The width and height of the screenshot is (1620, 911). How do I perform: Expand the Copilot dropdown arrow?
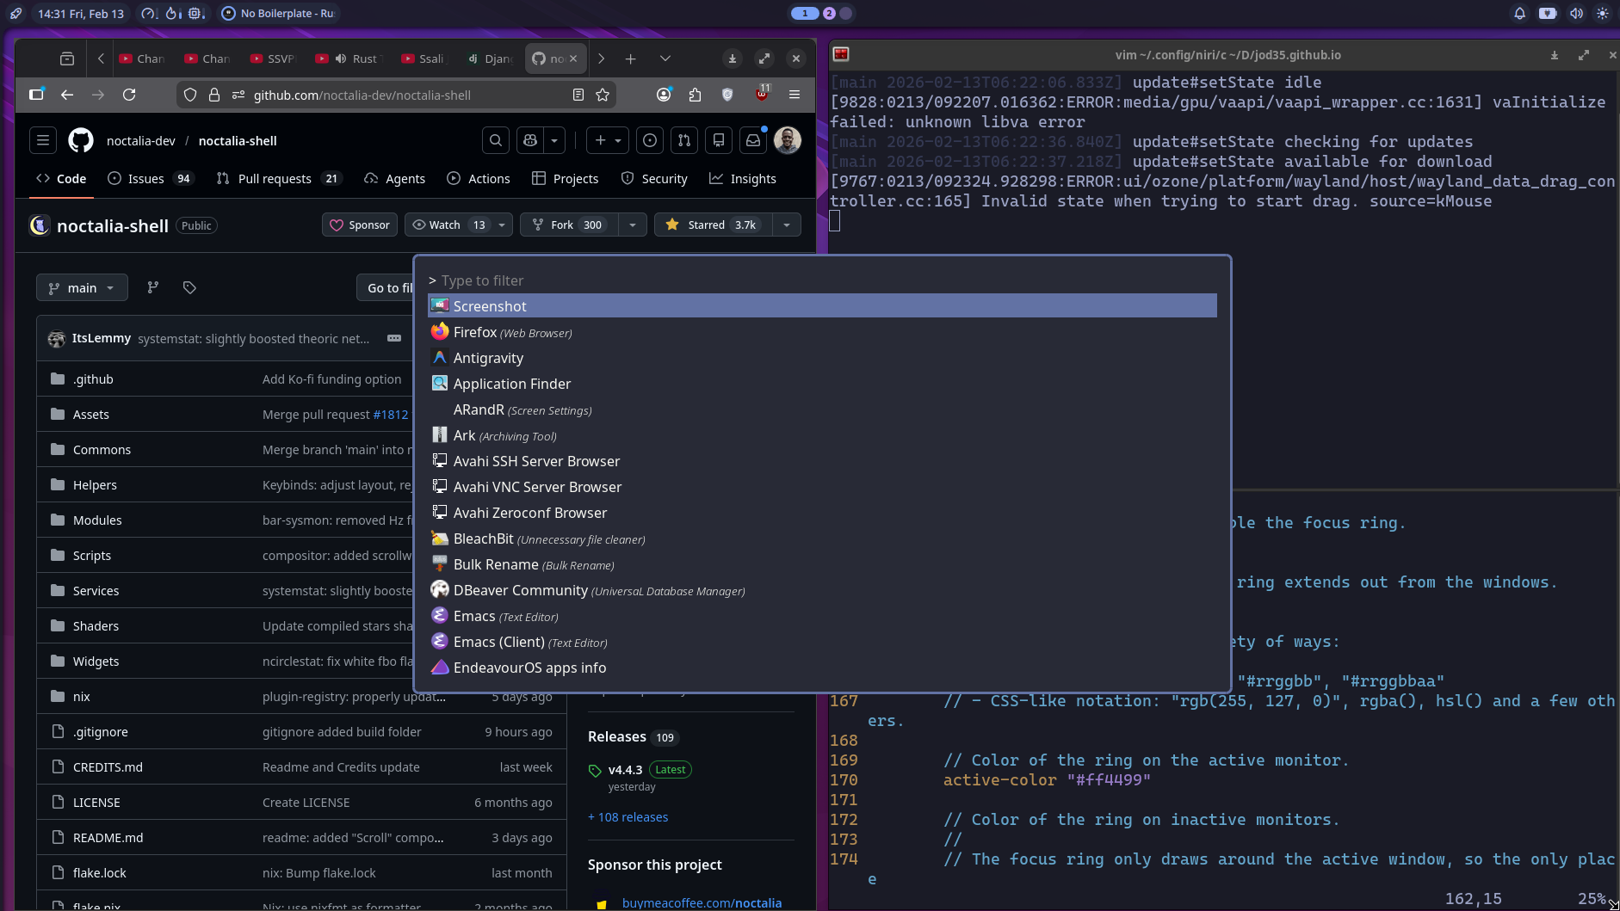(x=554, y=140)
